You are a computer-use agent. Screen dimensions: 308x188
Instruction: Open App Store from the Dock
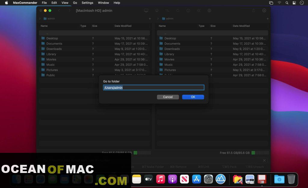tap(196, 179)
